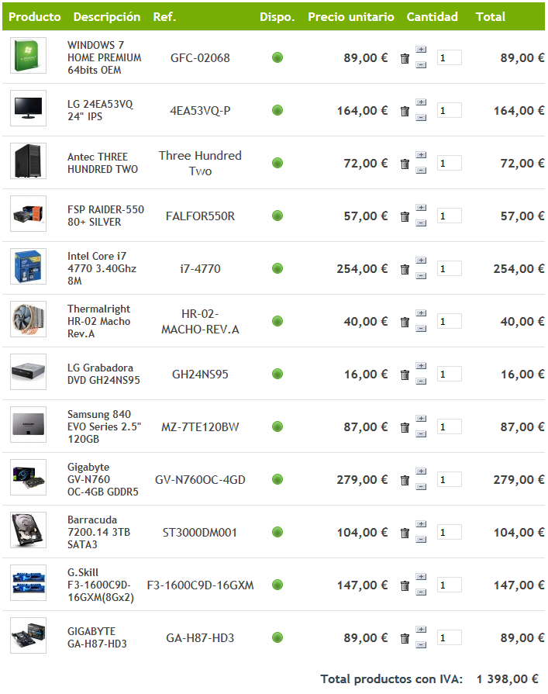The width and height of the screenshot is (548, 694).
Task: Focus the quantity field for Windows 7
Action: pyautogui.click(x=449, y=57)
